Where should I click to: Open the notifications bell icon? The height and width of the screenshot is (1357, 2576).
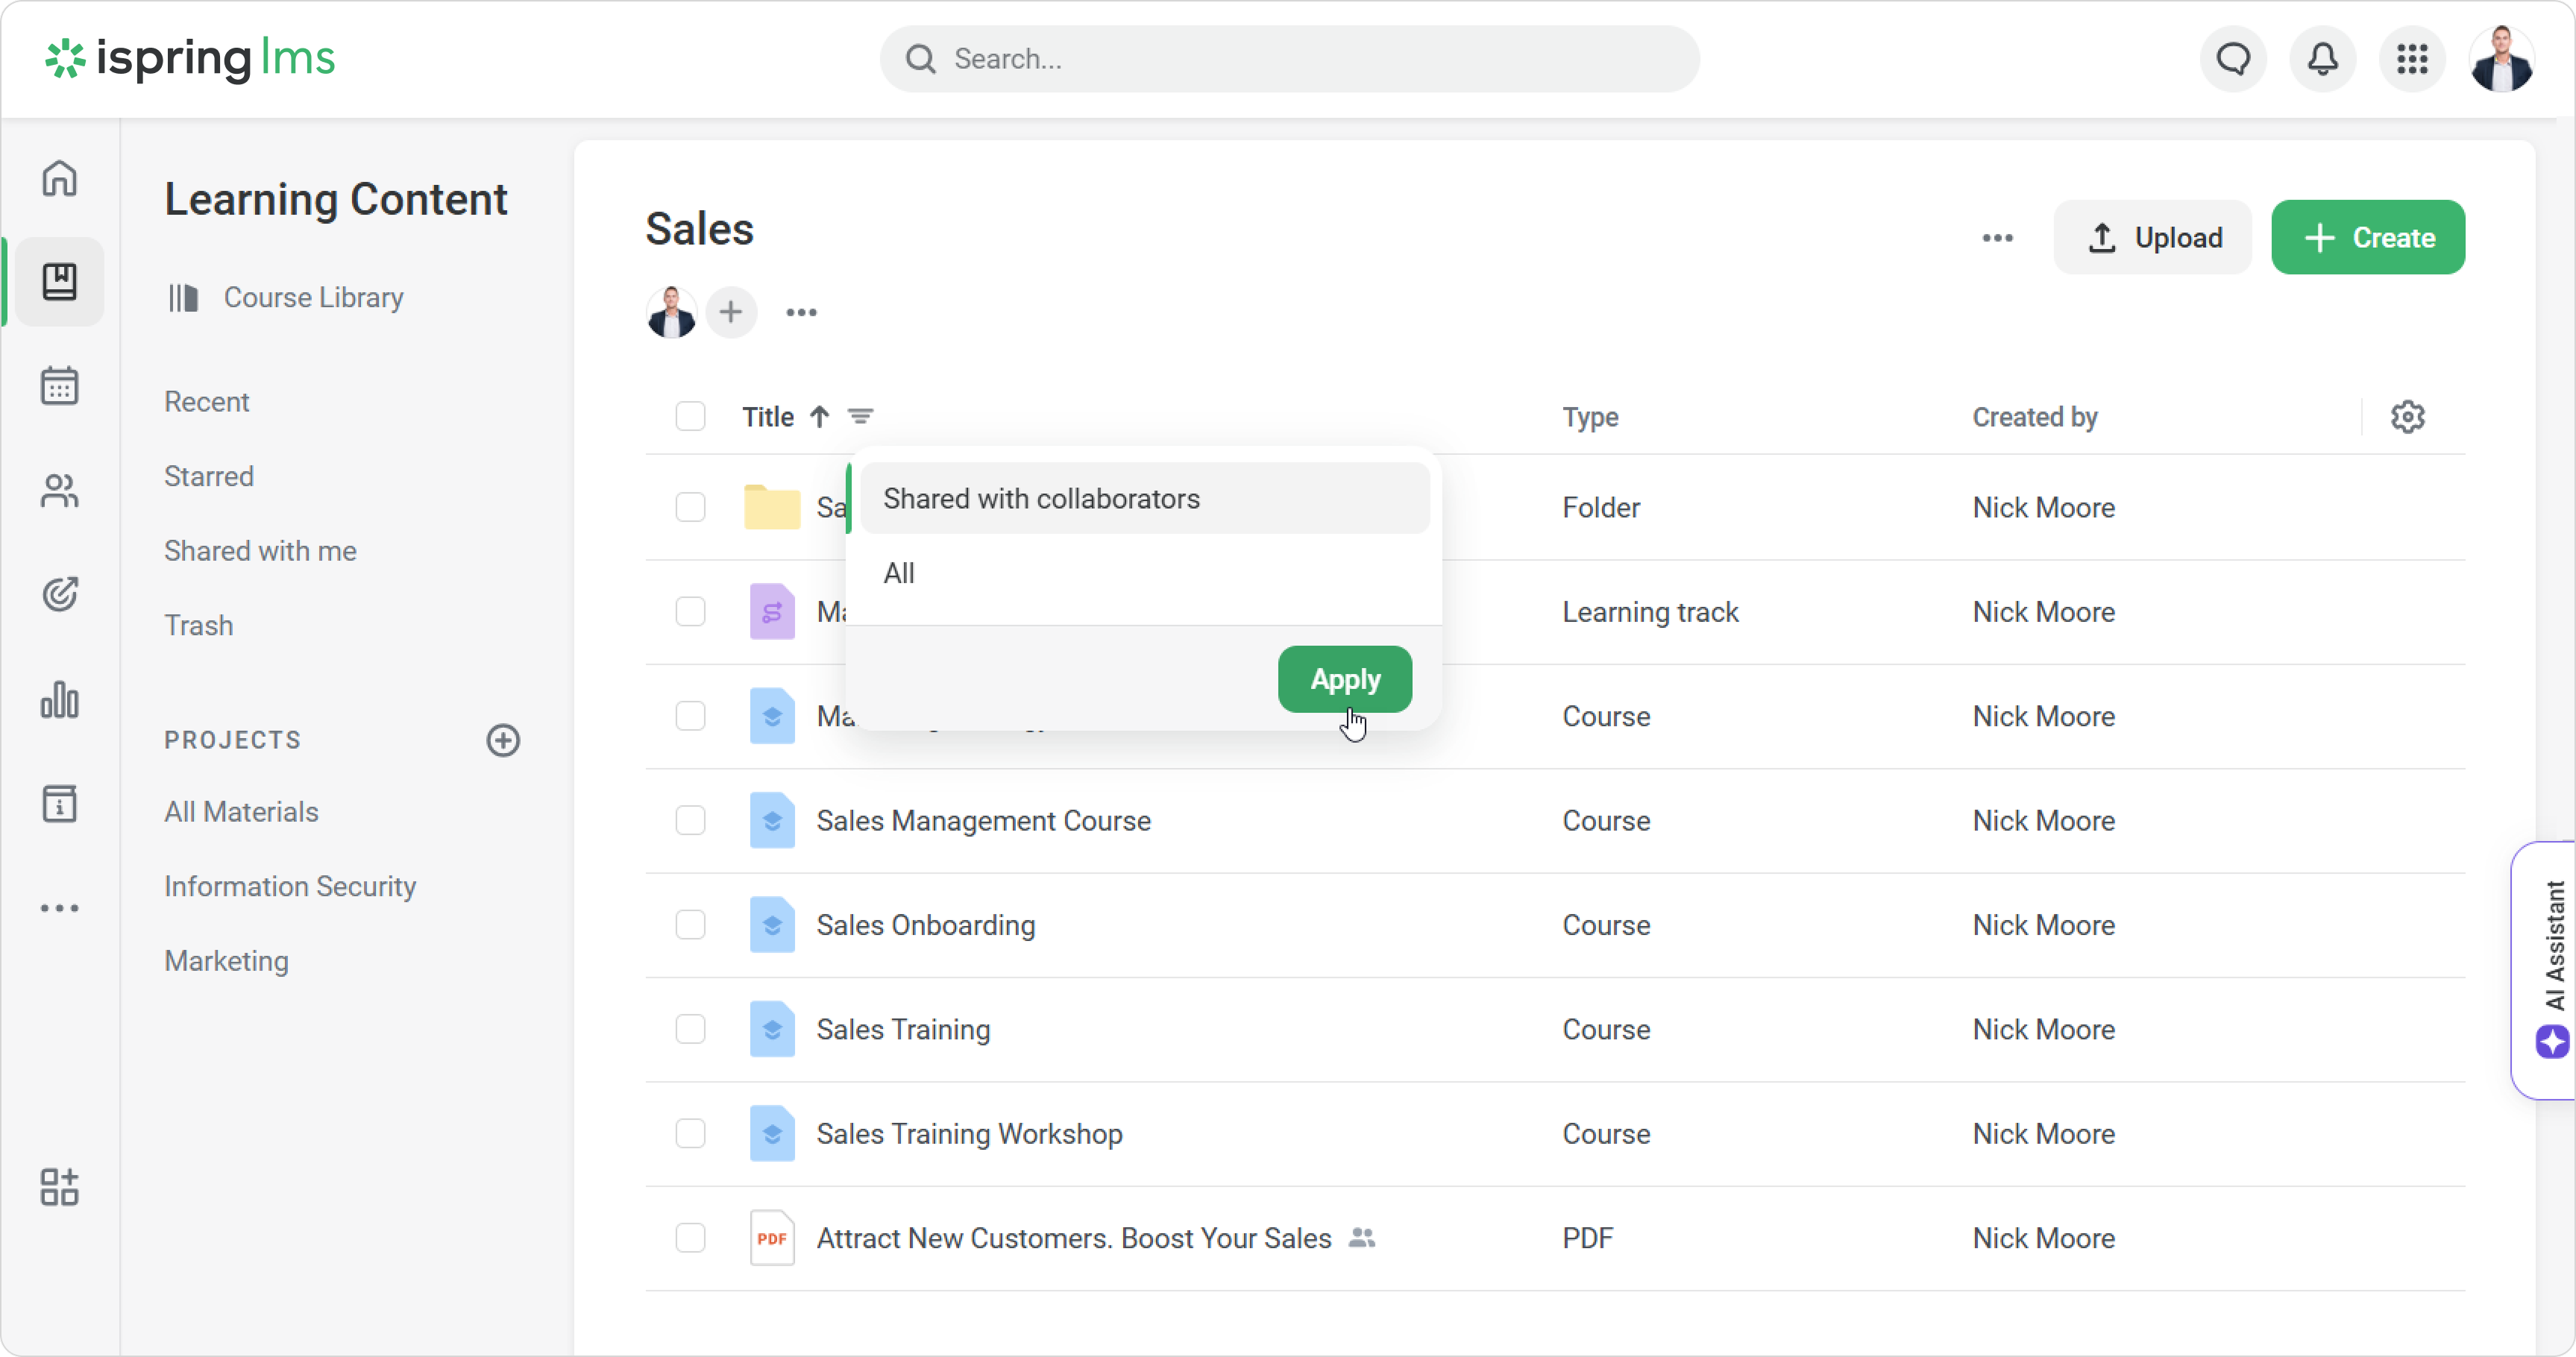[x=2322, y=60]
